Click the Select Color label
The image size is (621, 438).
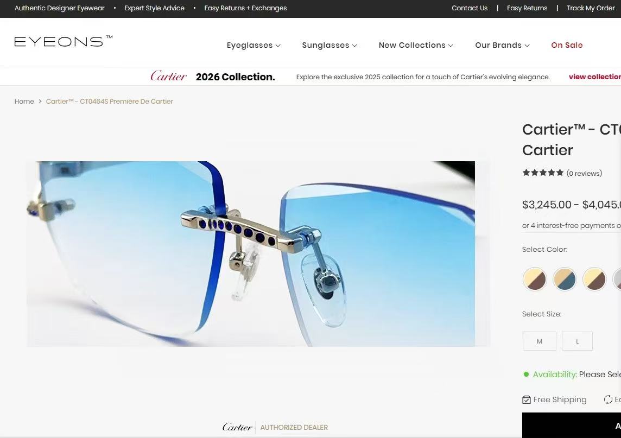tap(544, 249)
